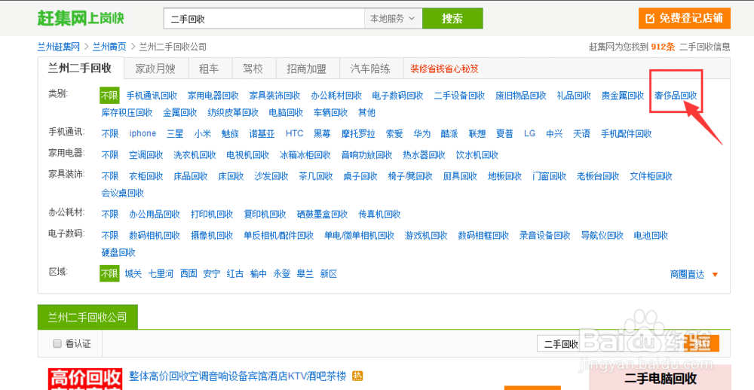The height and width of the screenshot is (390, 754).
Task: Choose 其他 category
Action: (x=366, y=113)
